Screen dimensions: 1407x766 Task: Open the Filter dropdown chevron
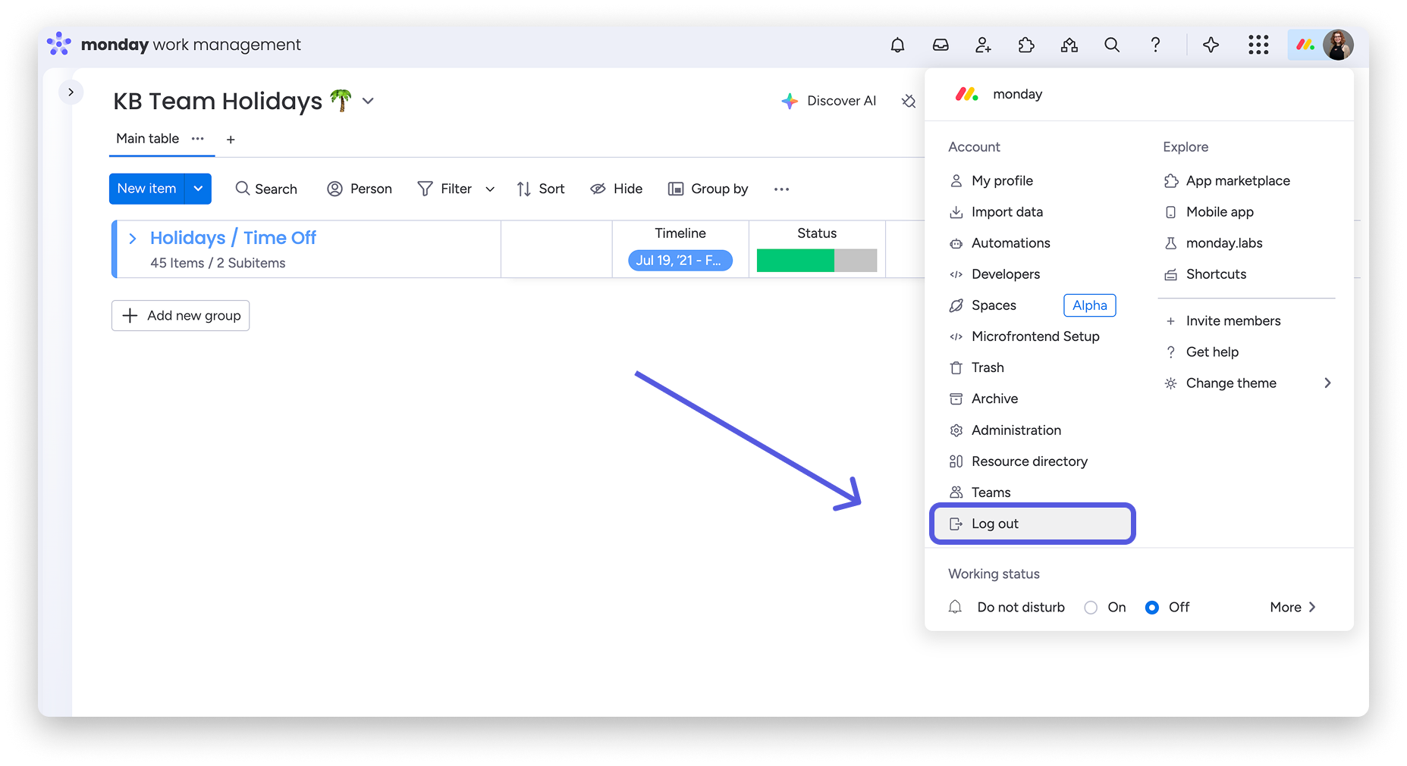[490, 189]
